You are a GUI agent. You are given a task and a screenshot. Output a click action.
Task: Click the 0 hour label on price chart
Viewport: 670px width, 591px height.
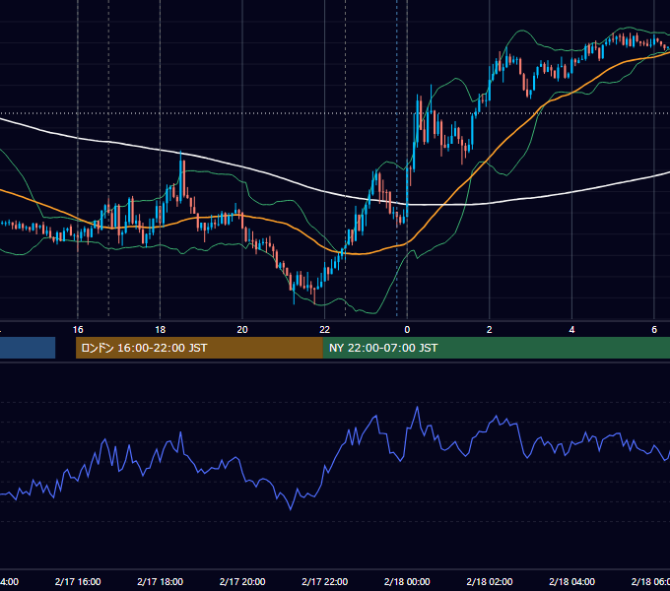[x=407, y=330]
